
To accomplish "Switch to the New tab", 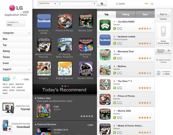I will tap(145, 14).
